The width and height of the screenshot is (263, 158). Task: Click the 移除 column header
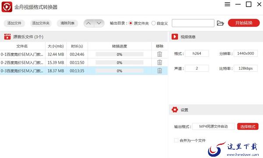(x=160, y=46)
